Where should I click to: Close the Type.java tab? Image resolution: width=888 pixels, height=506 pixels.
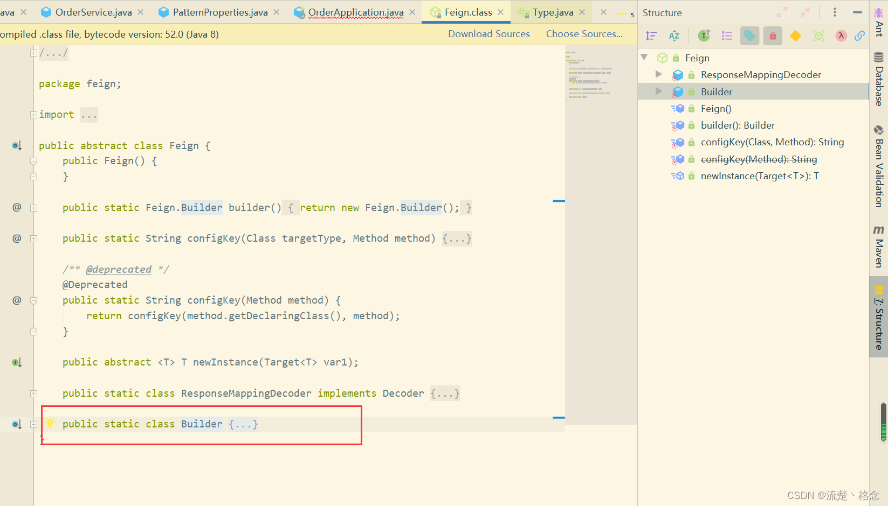point(582,12)
